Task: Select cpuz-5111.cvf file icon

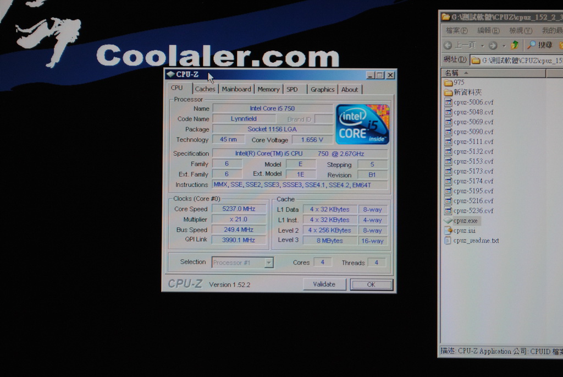Action: coord(448,141)
